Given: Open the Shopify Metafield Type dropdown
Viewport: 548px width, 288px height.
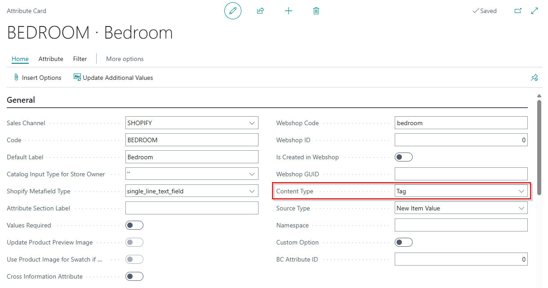Looking at the screenshot, I should tap(252, 191).
